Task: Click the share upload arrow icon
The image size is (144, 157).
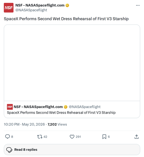Action: [x=137, y=137]
